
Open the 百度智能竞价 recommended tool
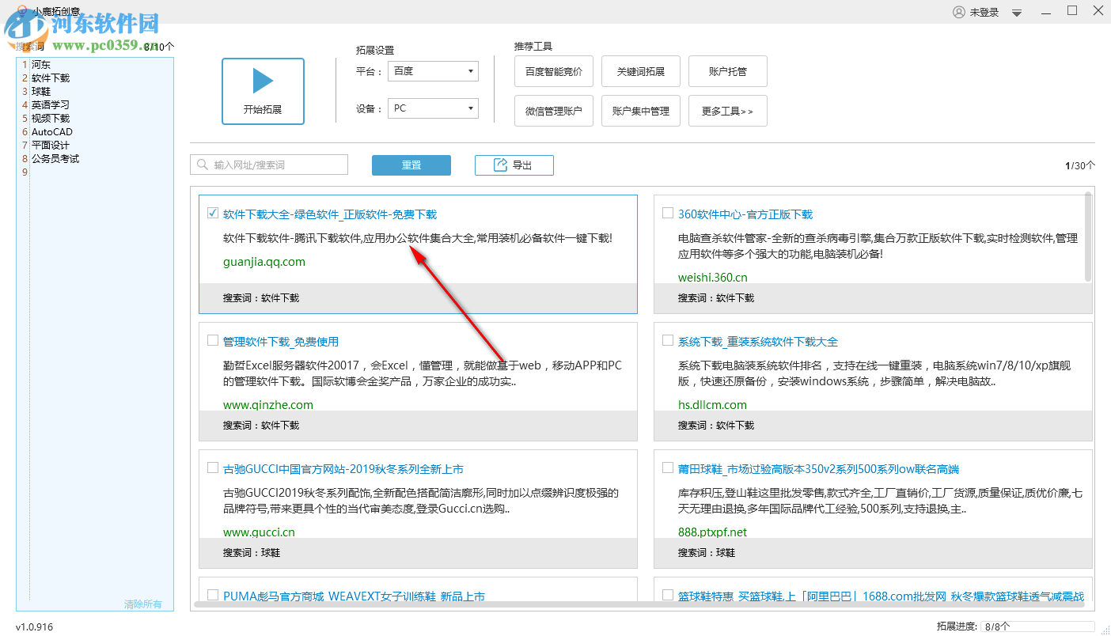pos(553,71)
